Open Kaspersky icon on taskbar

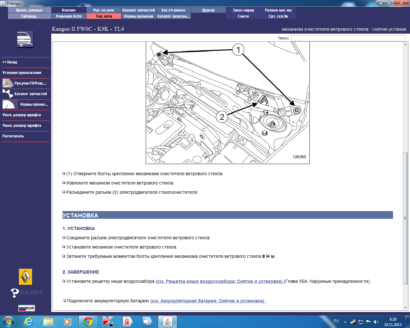108,322
